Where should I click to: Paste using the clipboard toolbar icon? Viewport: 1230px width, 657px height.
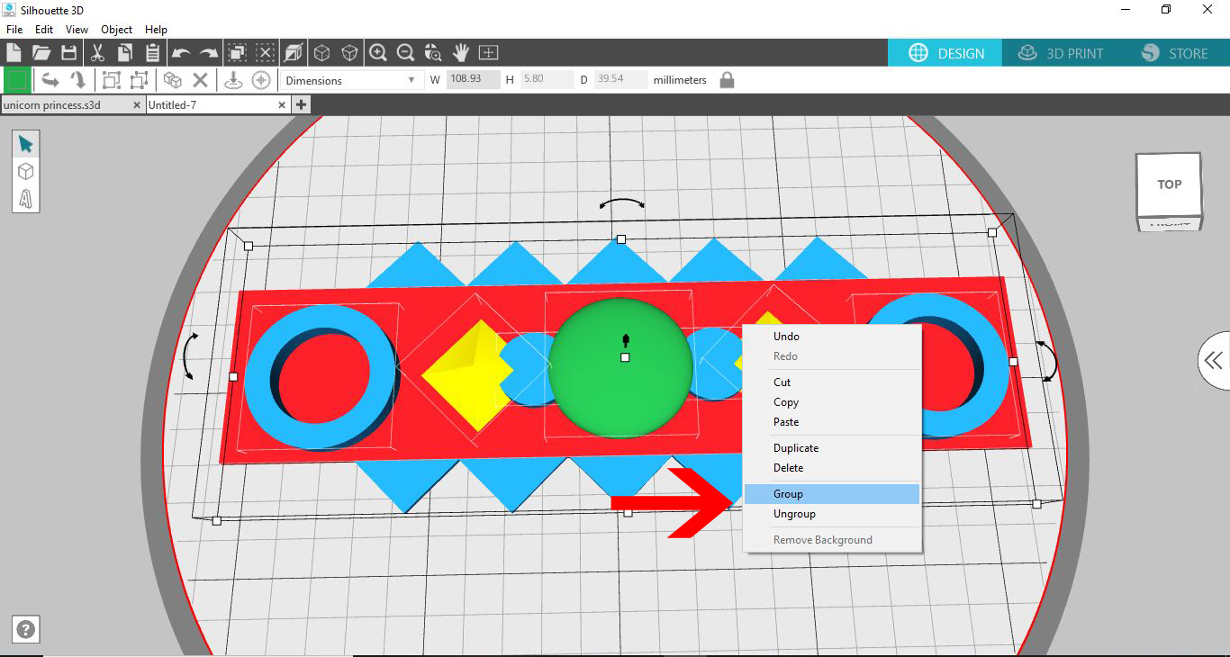click(x=152, y=52)
